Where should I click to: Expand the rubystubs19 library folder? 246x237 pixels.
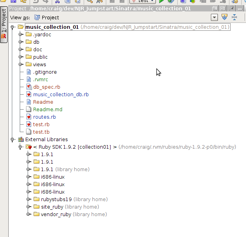click(28, 199)
